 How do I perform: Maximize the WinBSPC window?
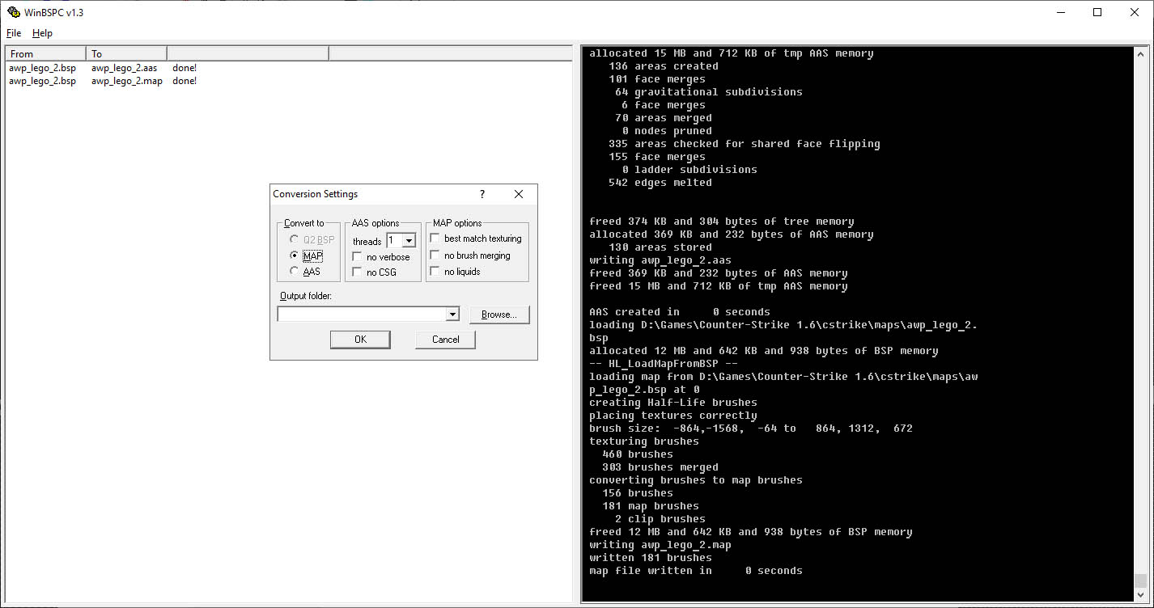click(1097, 12)
